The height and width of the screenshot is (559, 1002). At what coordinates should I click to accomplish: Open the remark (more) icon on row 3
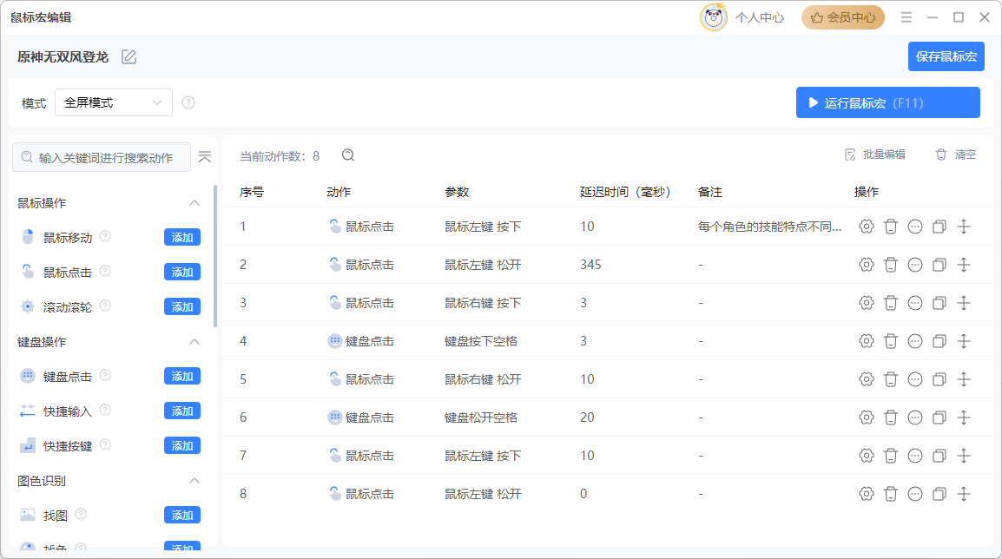click(914, 303)
